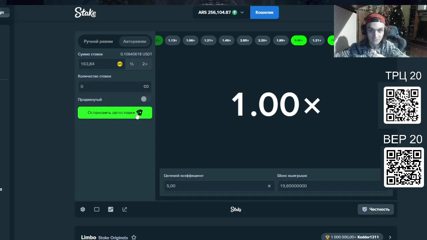The image size is (427, 240).
Task: Click the Limbo game title
Action: (x=89, y=237)
